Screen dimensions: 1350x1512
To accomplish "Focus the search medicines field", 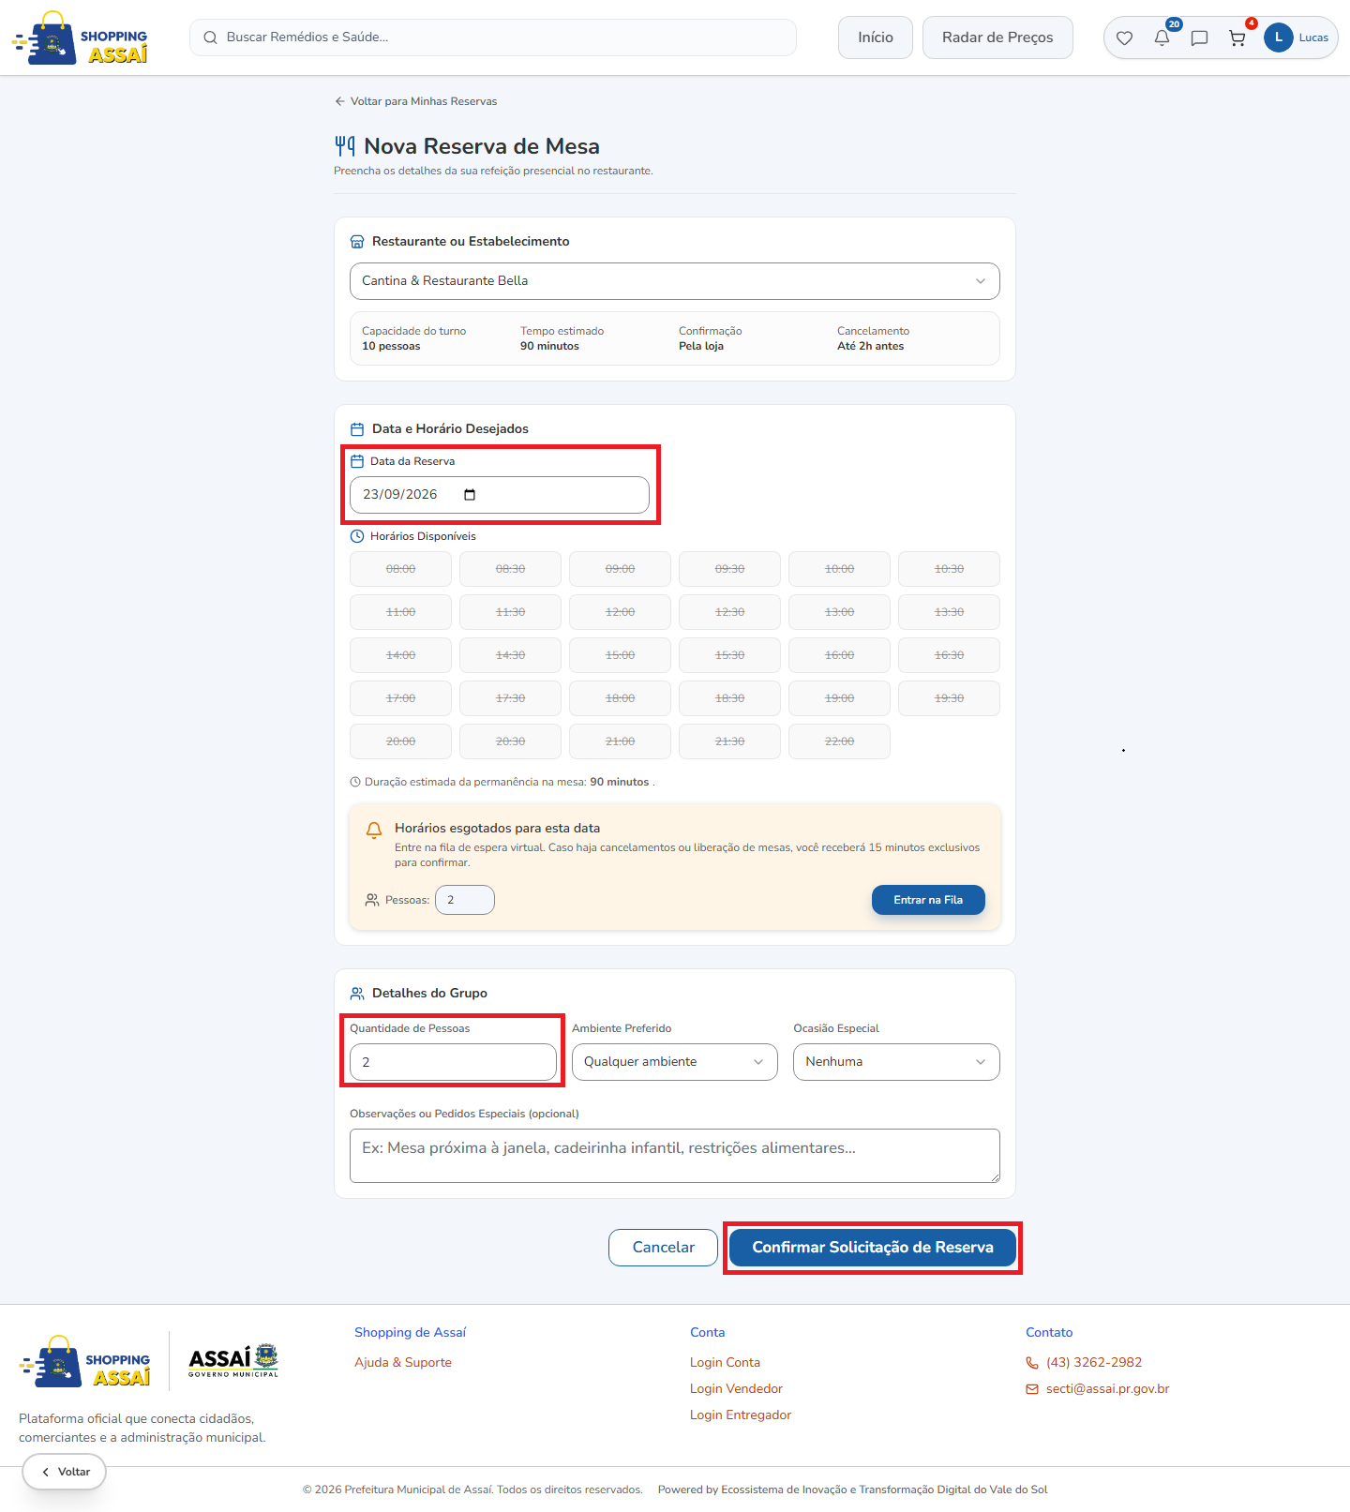I will [x=493, y=37].
